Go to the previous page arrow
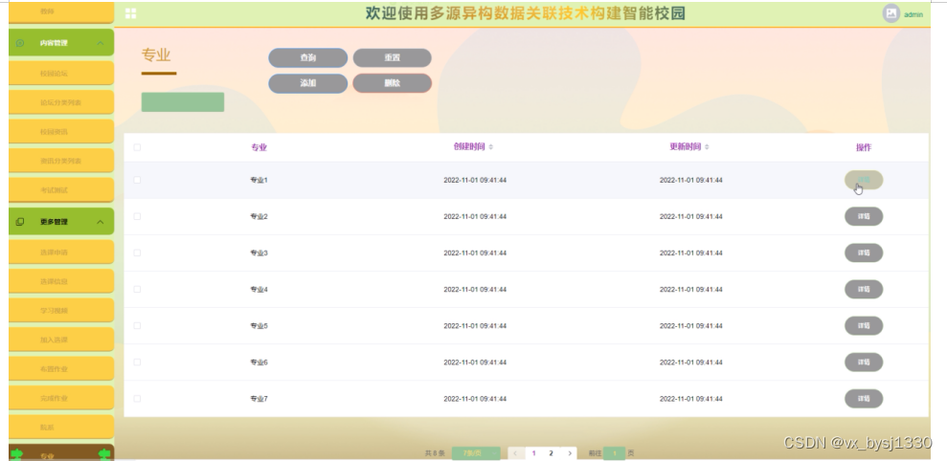Image resolution: width=947 pixels, height=461 pixels. coord(516,453)
